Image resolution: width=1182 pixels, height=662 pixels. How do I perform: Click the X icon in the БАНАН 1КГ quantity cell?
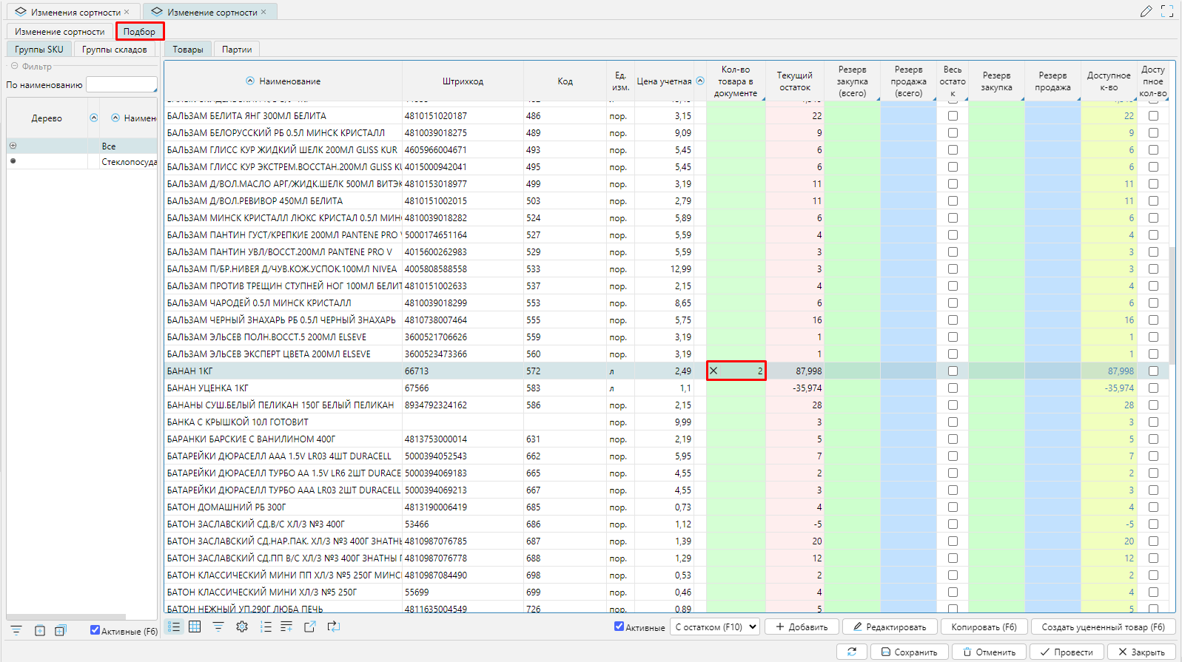click(x=713, y=371)
